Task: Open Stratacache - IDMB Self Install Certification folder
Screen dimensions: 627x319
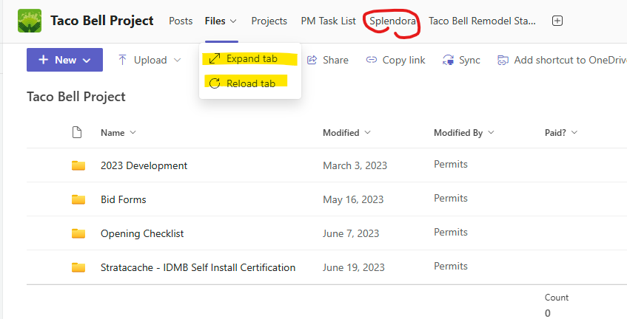Action: (x=198, y=267)
